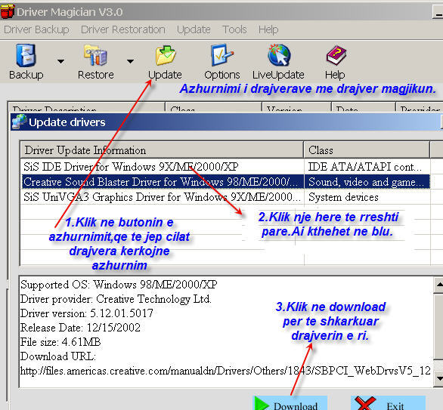This screenshot has height=410, width=443.
Task: Click the Restore toolbar icon
Action: click(95, 56)
